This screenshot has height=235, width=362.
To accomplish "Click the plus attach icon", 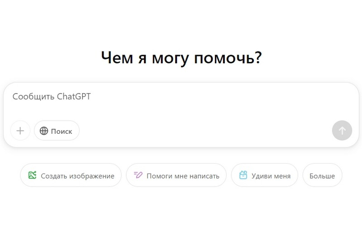I will click(x=20, y=131).
